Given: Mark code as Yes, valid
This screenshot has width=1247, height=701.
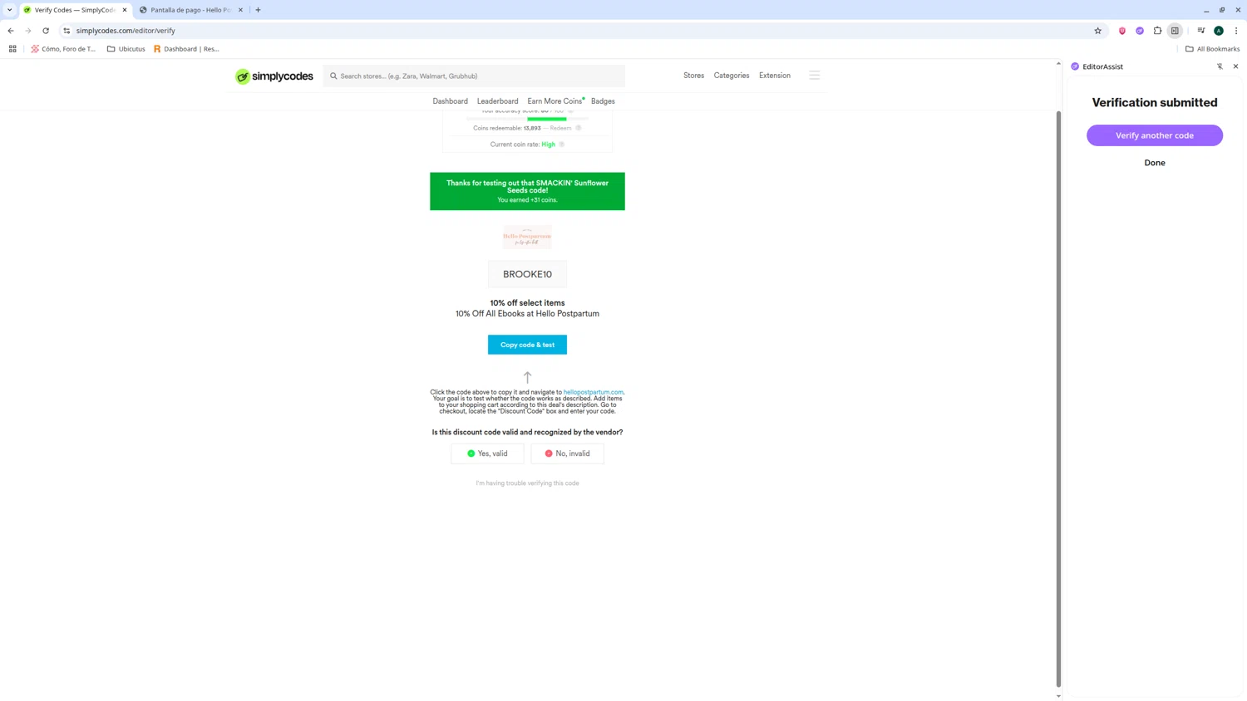Looking at the screenshot, I should (x=487, y=453).
